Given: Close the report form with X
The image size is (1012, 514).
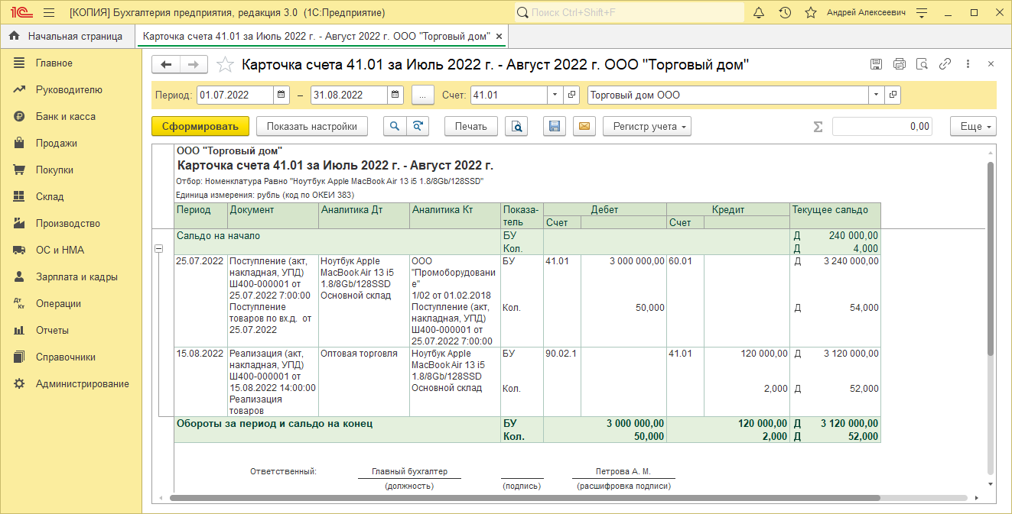Looking at the screenshot, I should pos(991,64).
